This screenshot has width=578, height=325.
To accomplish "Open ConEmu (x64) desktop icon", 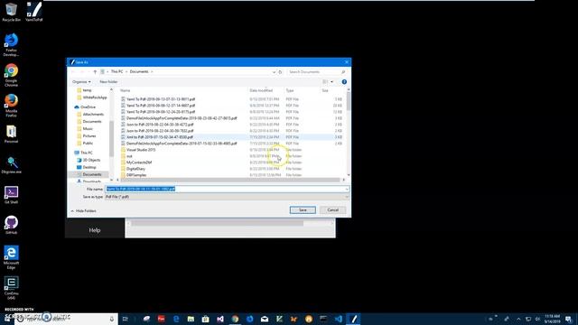I will coord(11,288).
